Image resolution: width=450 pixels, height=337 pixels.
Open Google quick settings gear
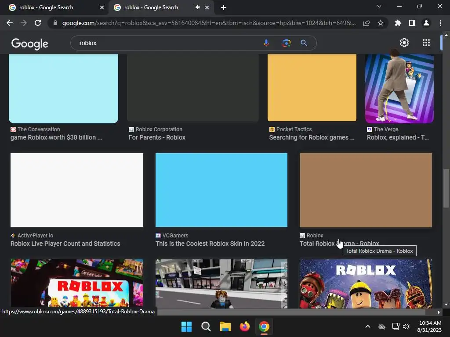coord(404,43)
